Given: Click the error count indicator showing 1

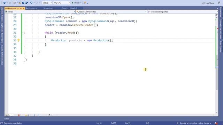Looking at the screenshot, I should [20, 115].
